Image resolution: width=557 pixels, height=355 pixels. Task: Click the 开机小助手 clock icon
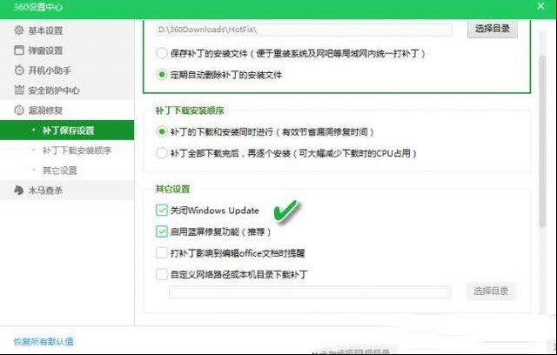point(19,70)
